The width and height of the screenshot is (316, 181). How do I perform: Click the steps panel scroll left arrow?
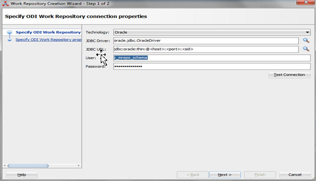click(x=5, y=165)
